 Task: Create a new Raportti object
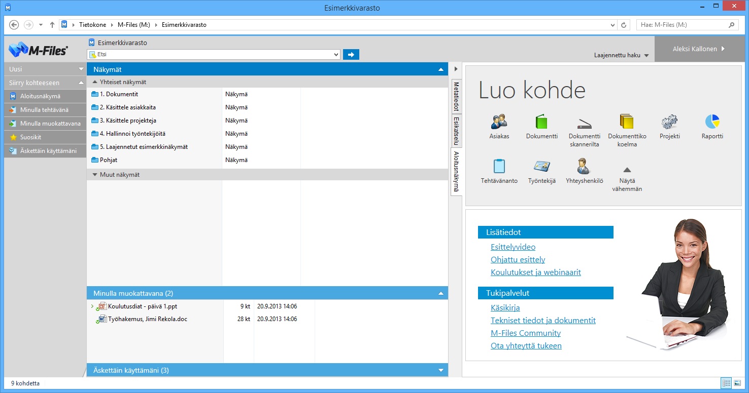pyautogui.click(x=712, y=127)
